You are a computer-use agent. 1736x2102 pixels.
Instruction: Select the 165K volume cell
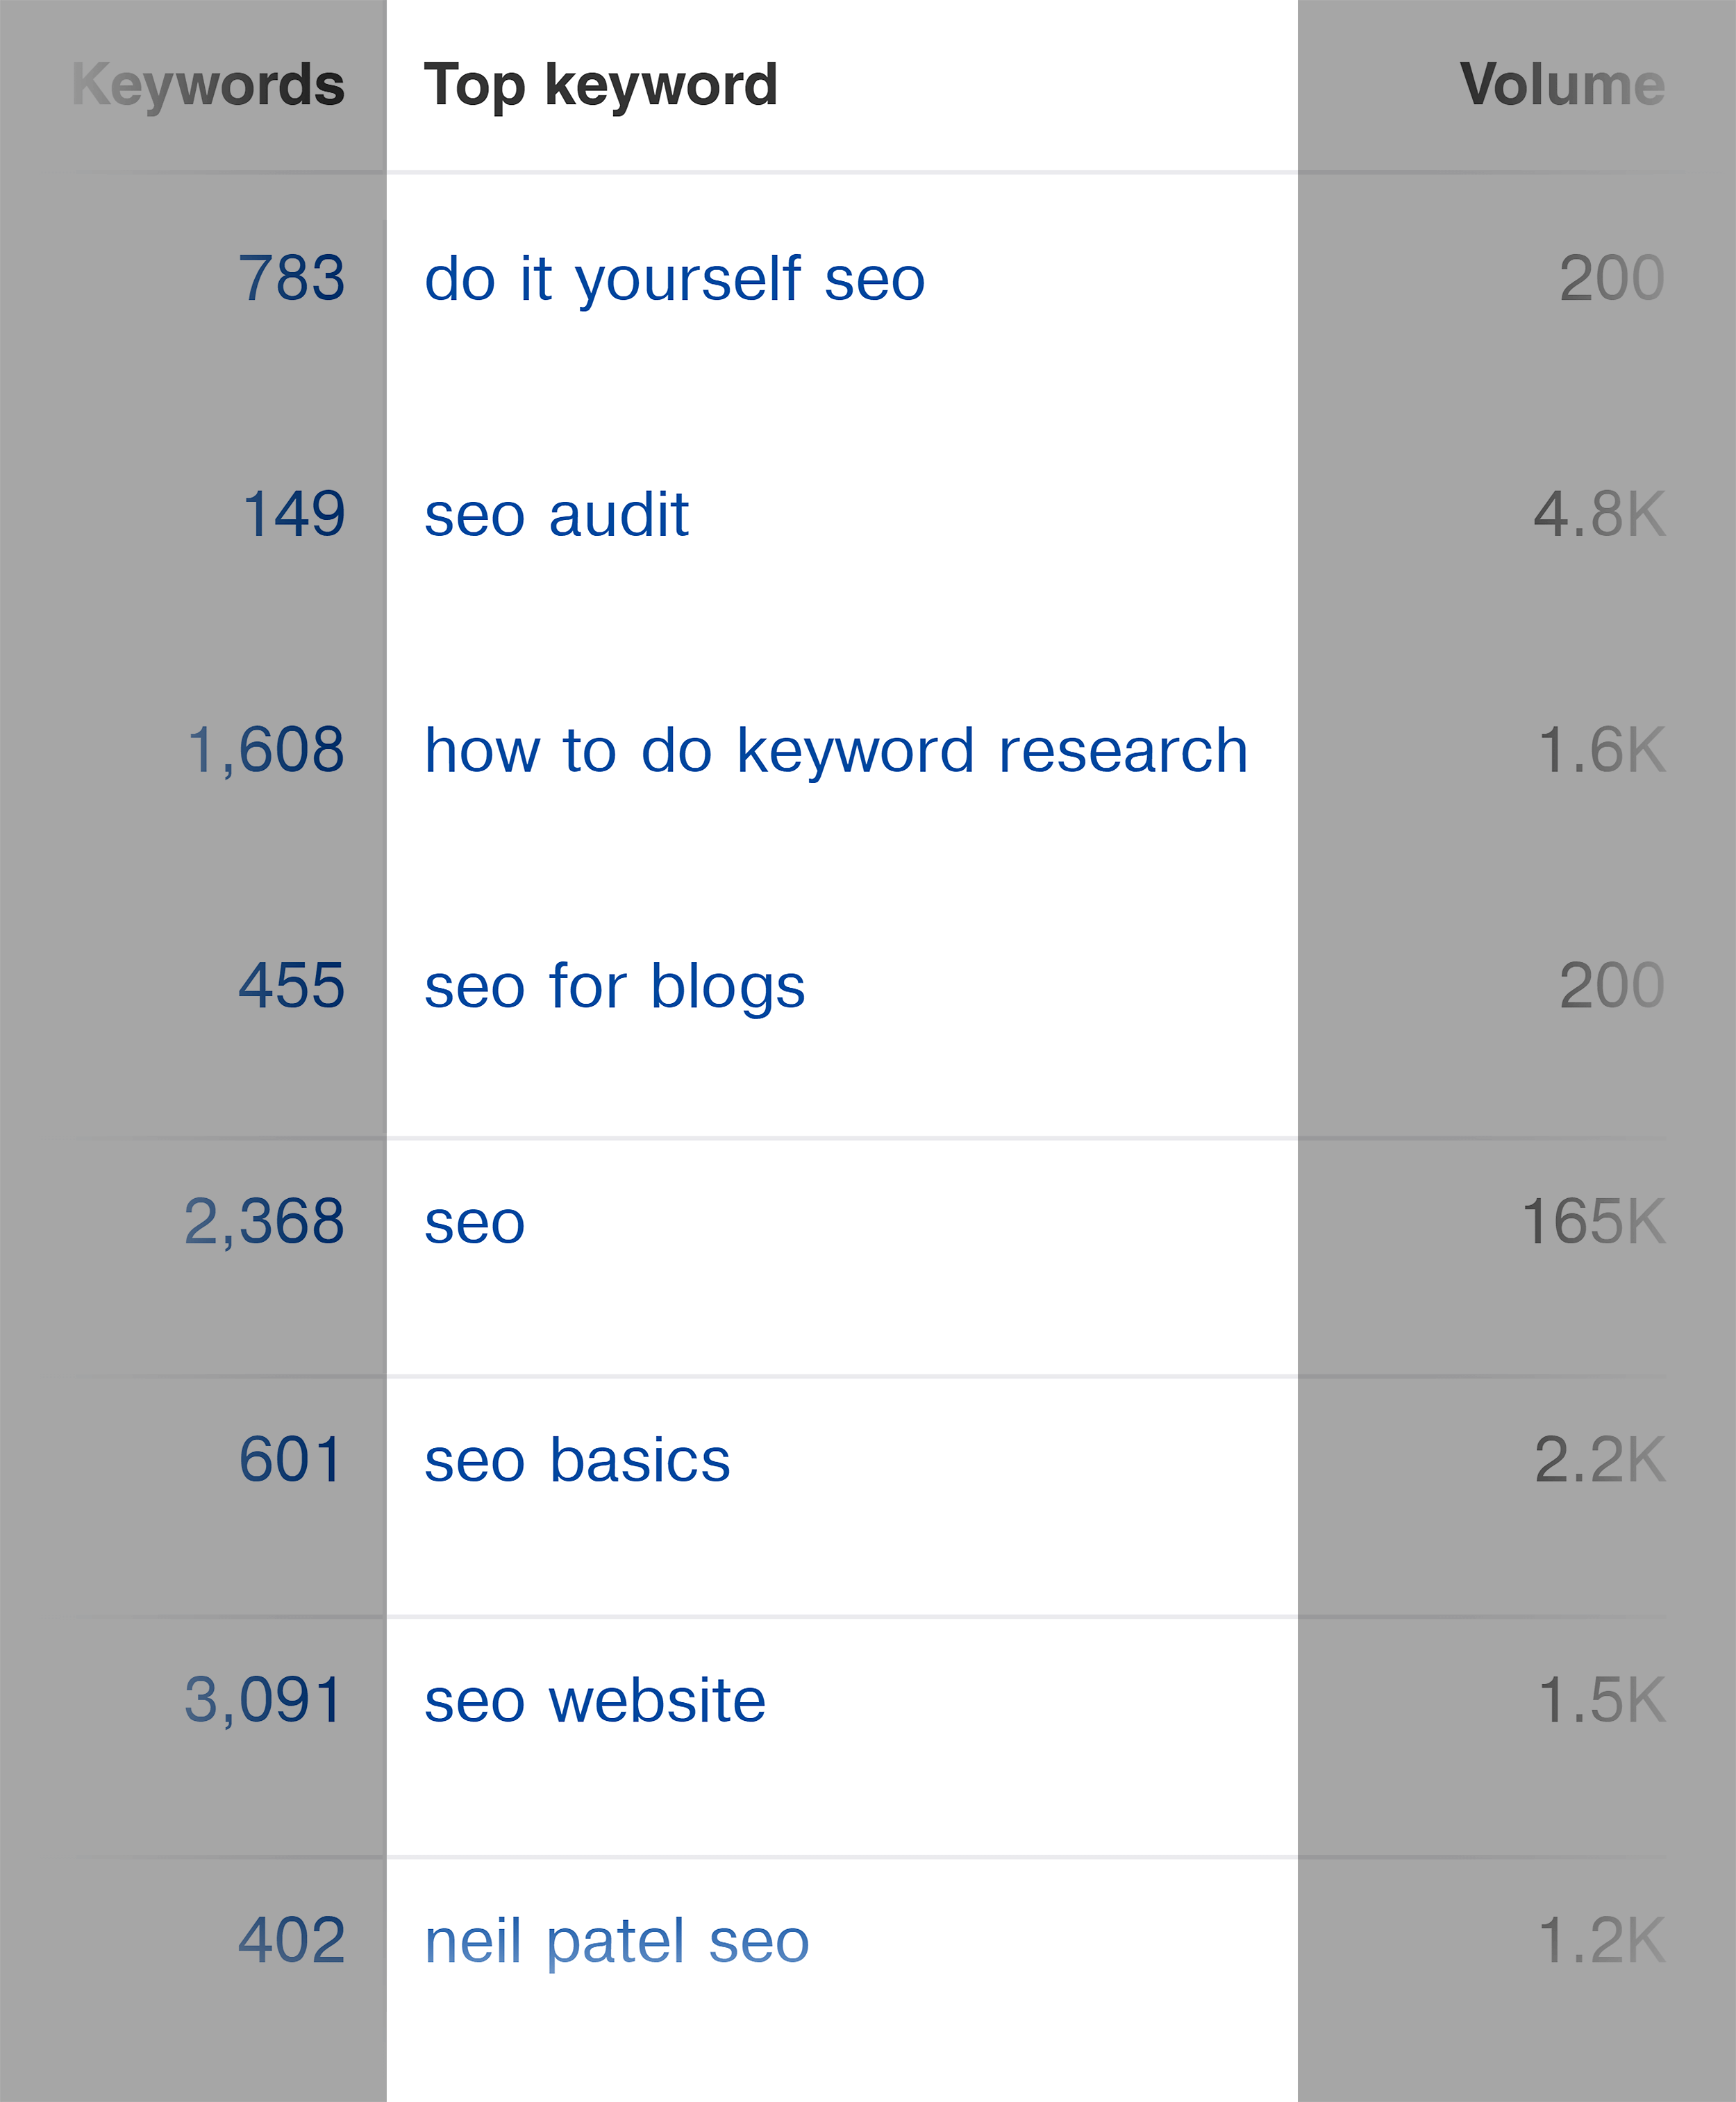pyautogui.click(x=1593, y=1222)
